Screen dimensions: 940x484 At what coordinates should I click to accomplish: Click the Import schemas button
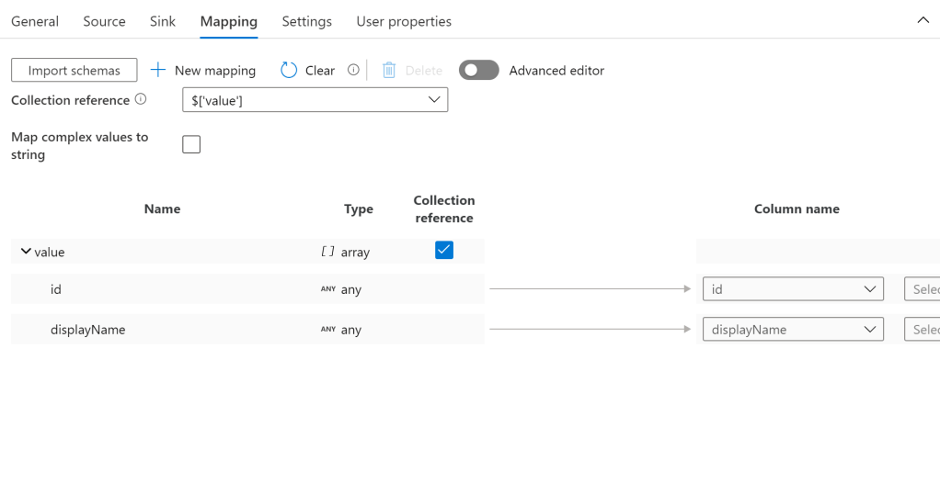[75, 70]
